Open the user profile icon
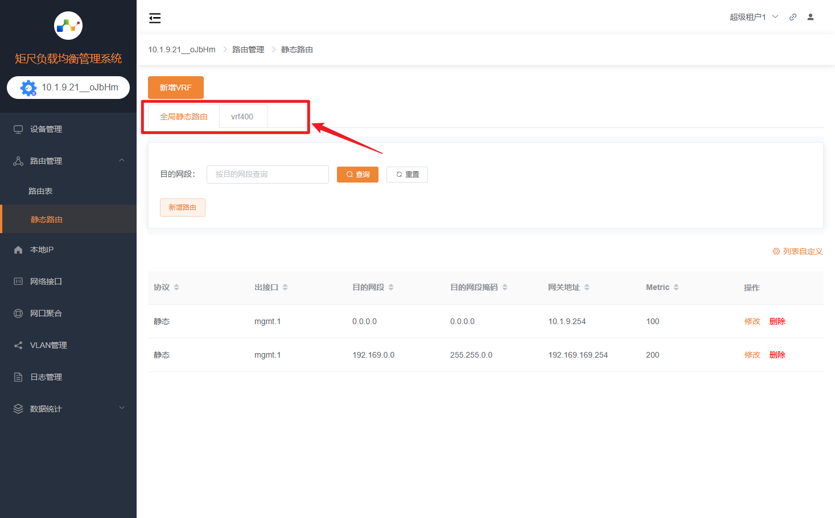Image resolution: width=835 pixels, height=518 pixels. 811,17
